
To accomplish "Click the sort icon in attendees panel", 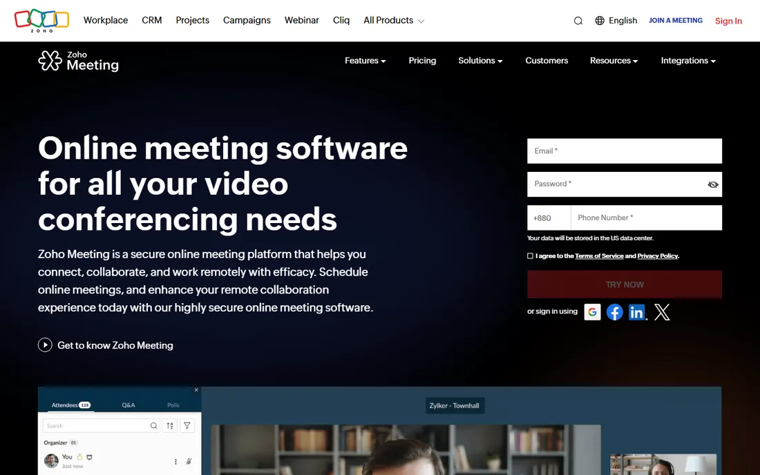I will (170, 425).
